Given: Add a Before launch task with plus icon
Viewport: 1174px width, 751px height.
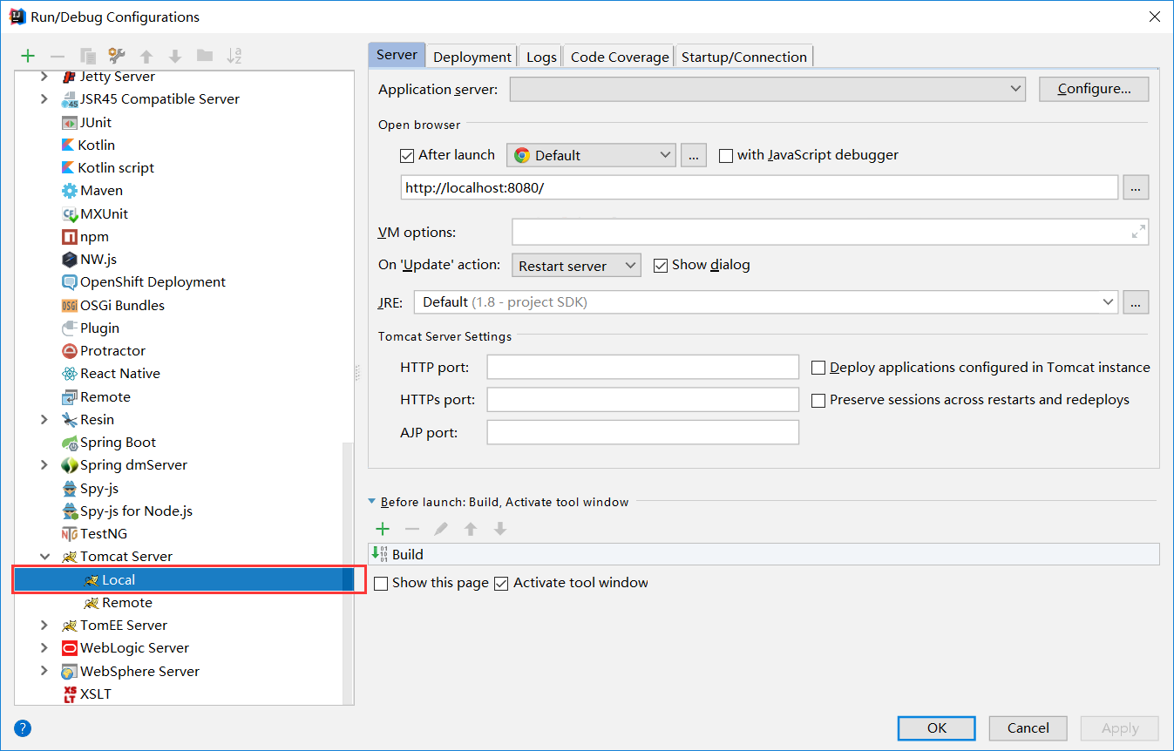Looking at the screenshot, I should pos(382,529).
